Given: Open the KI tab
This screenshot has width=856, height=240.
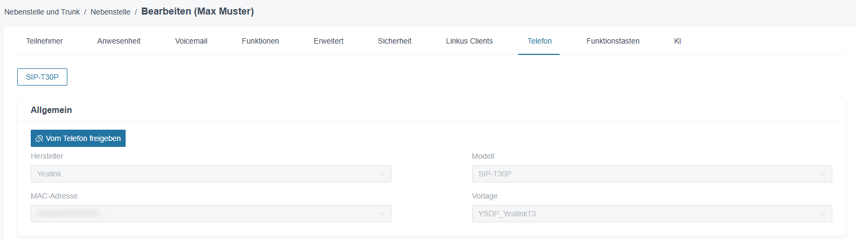Looking at the screenshot, I should [678, 41].
